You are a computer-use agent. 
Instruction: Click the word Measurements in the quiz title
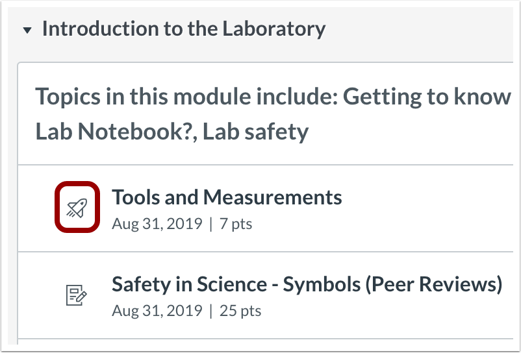[x=272, y=197]
